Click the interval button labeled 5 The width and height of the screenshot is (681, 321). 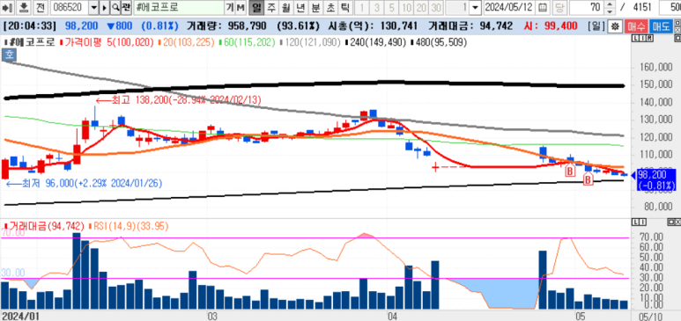pos(392,7)
